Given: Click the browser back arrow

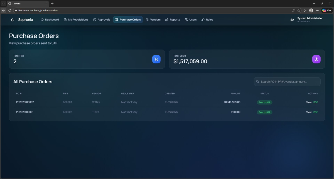Looking at the screenshot, I should pyautogui.click(x=3, y=10).
